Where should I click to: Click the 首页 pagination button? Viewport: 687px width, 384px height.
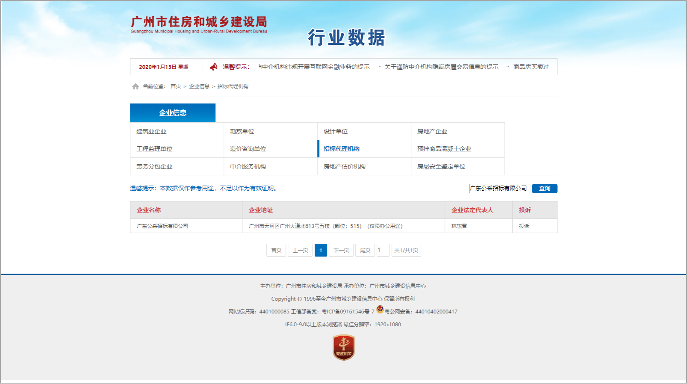pyautogui.click(x=276, y=250)
